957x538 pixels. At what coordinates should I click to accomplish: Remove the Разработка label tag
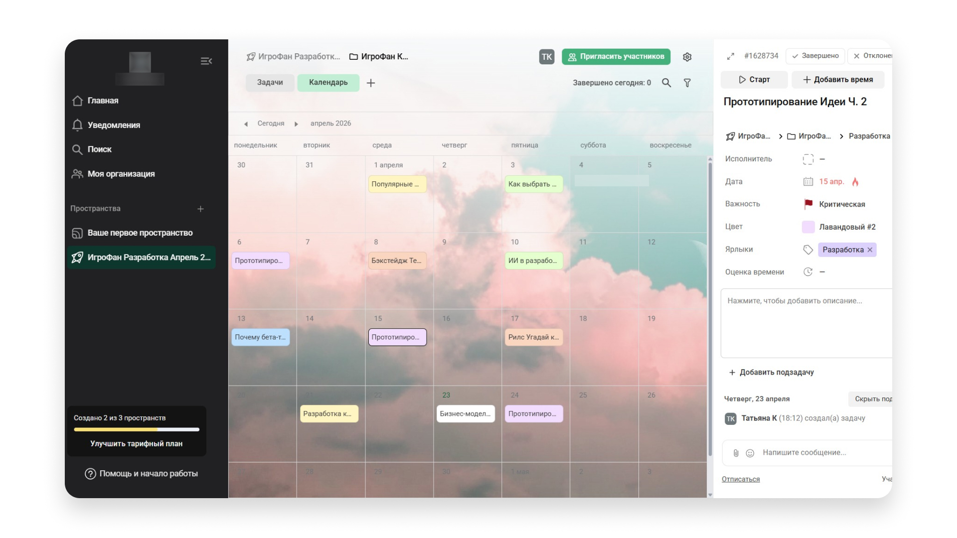870,250
